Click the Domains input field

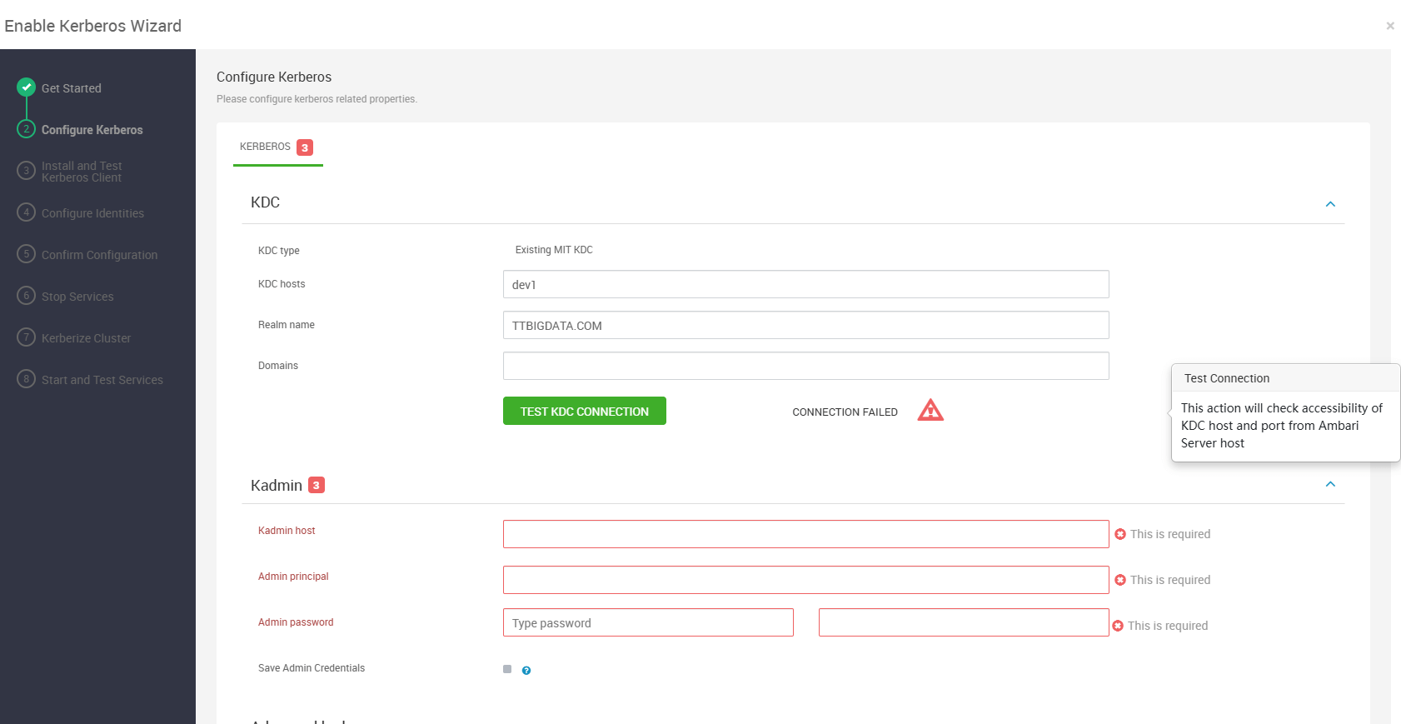806,366
